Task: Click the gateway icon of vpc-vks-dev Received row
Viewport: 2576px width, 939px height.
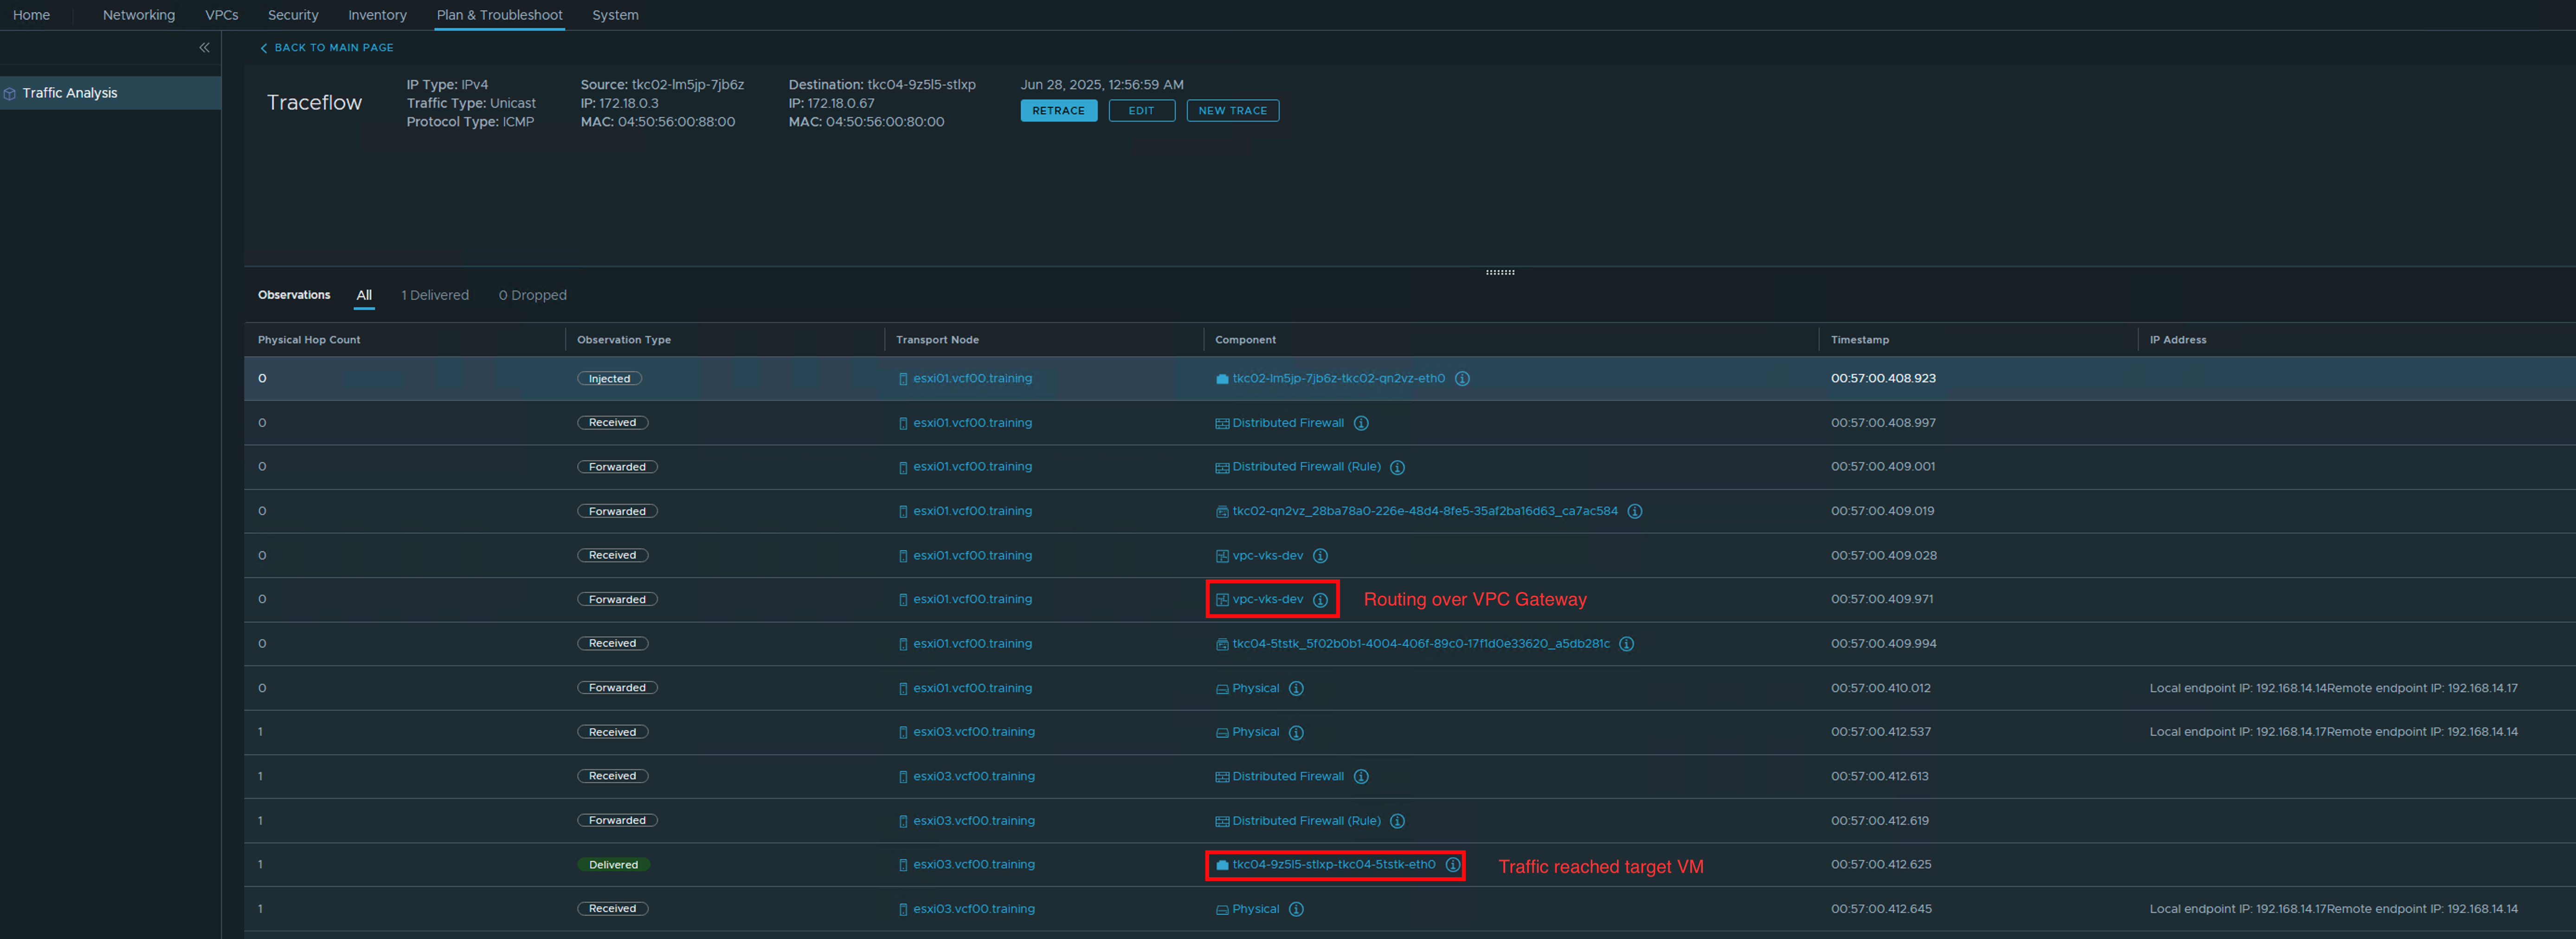Action: [1222, 556]
